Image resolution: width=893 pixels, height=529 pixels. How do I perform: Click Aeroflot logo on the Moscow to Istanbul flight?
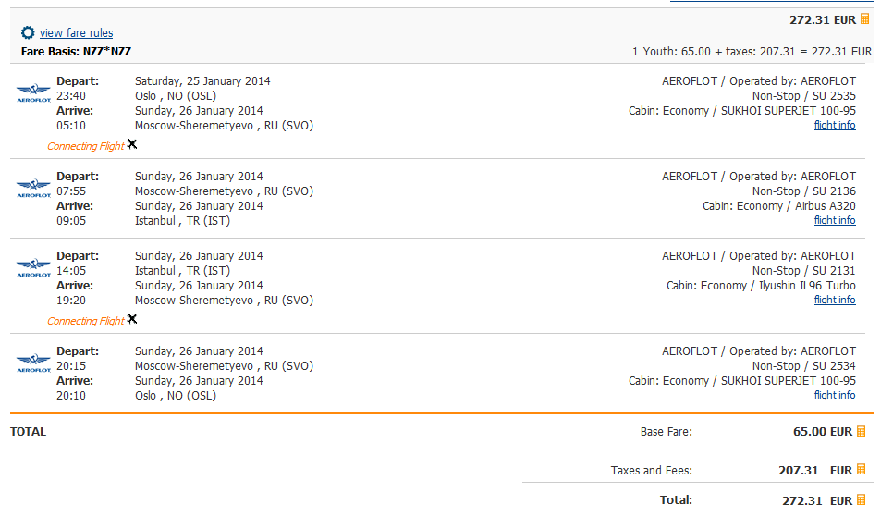[x=33, y=188]
